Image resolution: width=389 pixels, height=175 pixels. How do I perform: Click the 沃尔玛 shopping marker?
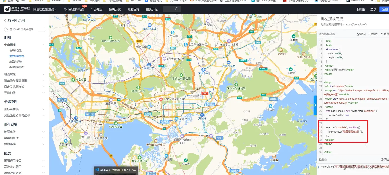(85, 133)
